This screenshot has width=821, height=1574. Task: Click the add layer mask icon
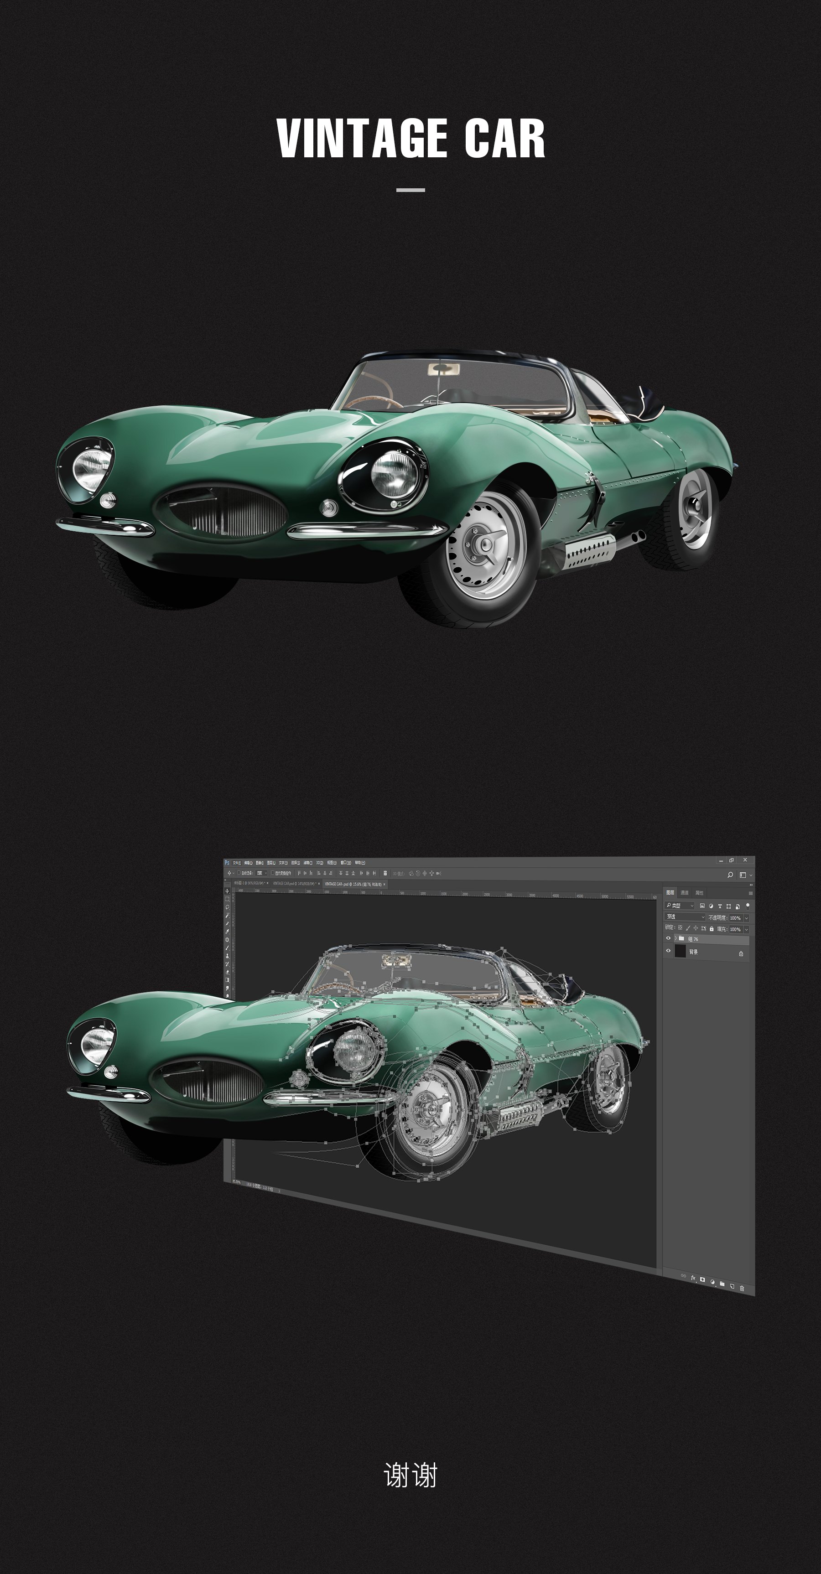703,1280
